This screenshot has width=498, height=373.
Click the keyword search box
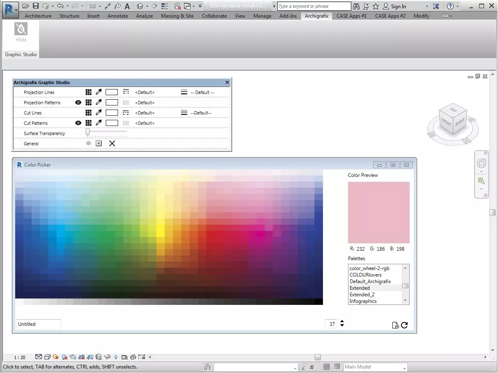point(314,6)
